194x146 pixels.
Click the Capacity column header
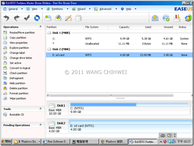pos(119,27)
